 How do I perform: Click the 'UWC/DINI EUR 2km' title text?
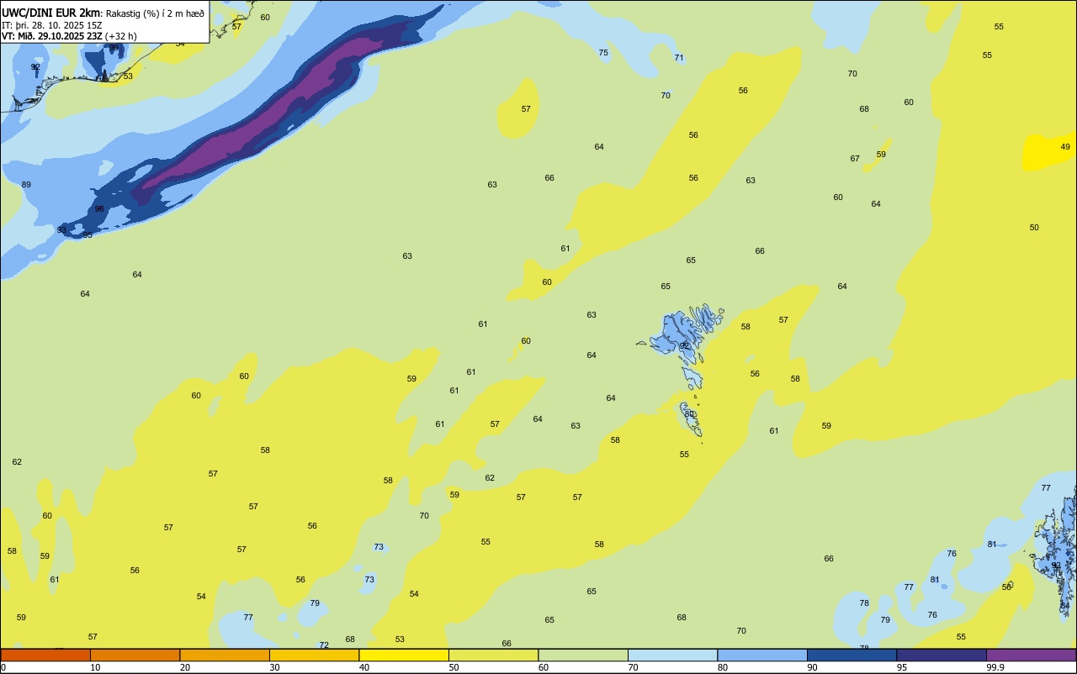[50, 12]
